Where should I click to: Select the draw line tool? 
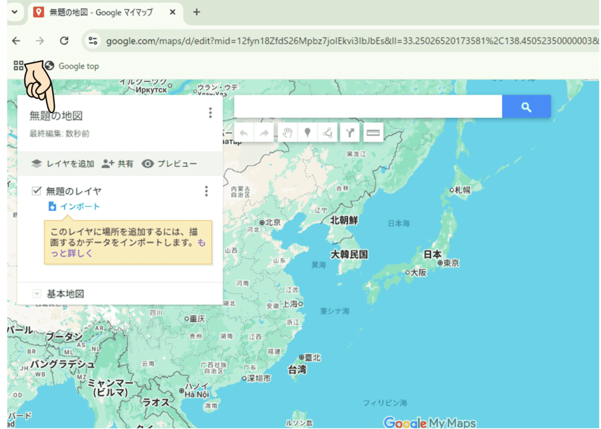click(x=328, y=133)
